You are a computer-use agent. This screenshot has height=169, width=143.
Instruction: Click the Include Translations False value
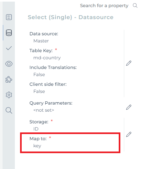(x=39, y=74)
